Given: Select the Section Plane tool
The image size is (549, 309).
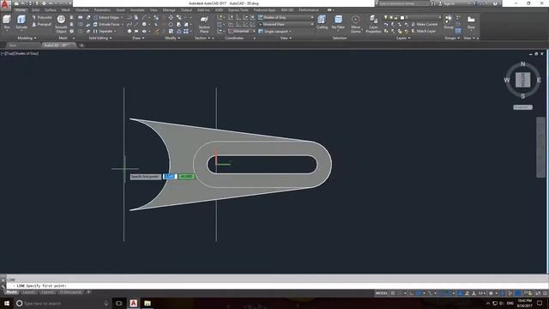Looking at the screenshot, I should (204, 24).
